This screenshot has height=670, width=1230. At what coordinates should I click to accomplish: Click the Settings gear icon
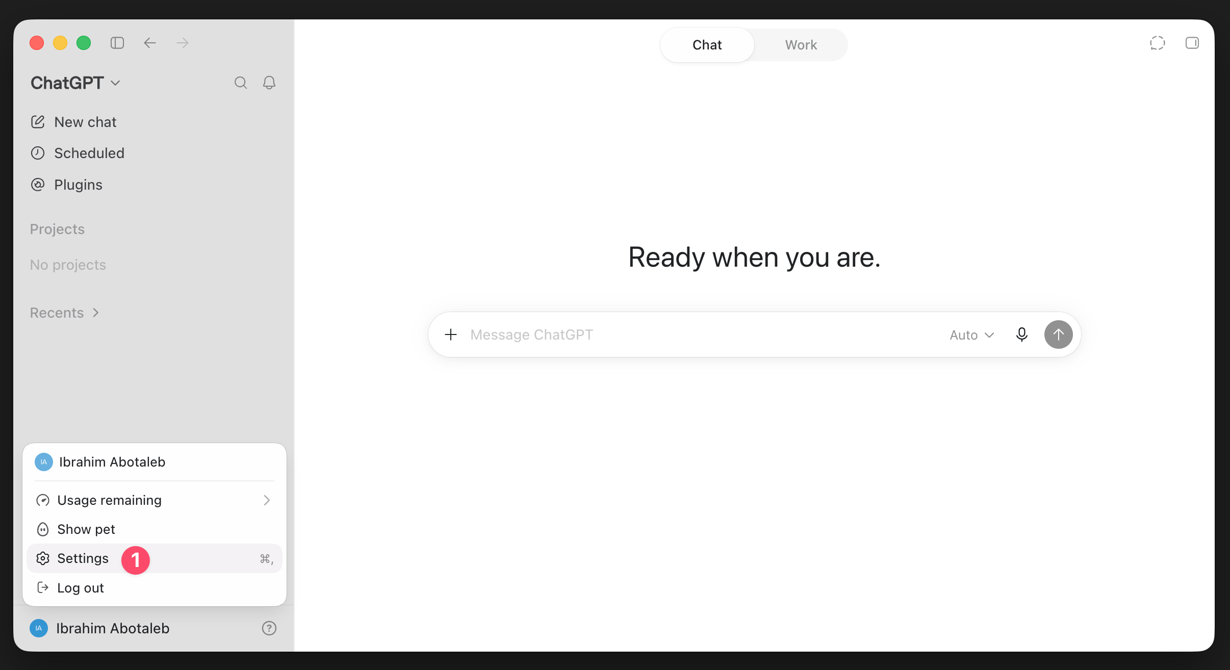[43, 558]
